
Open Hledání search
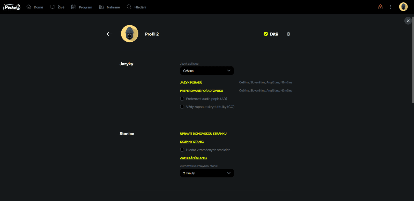coord(136,7)
